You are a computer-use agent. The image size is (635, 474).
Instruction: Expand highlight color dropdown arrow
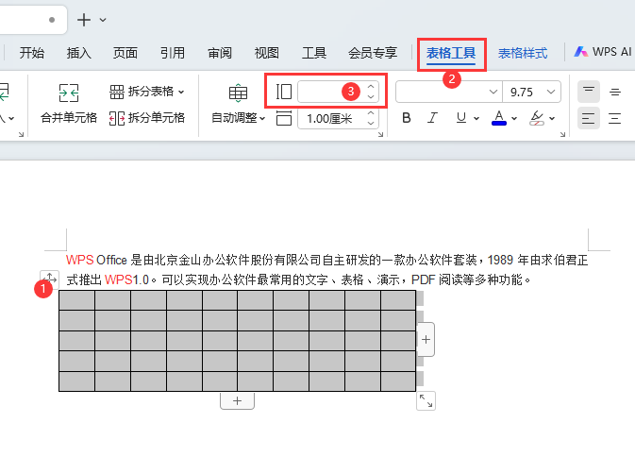552,118
